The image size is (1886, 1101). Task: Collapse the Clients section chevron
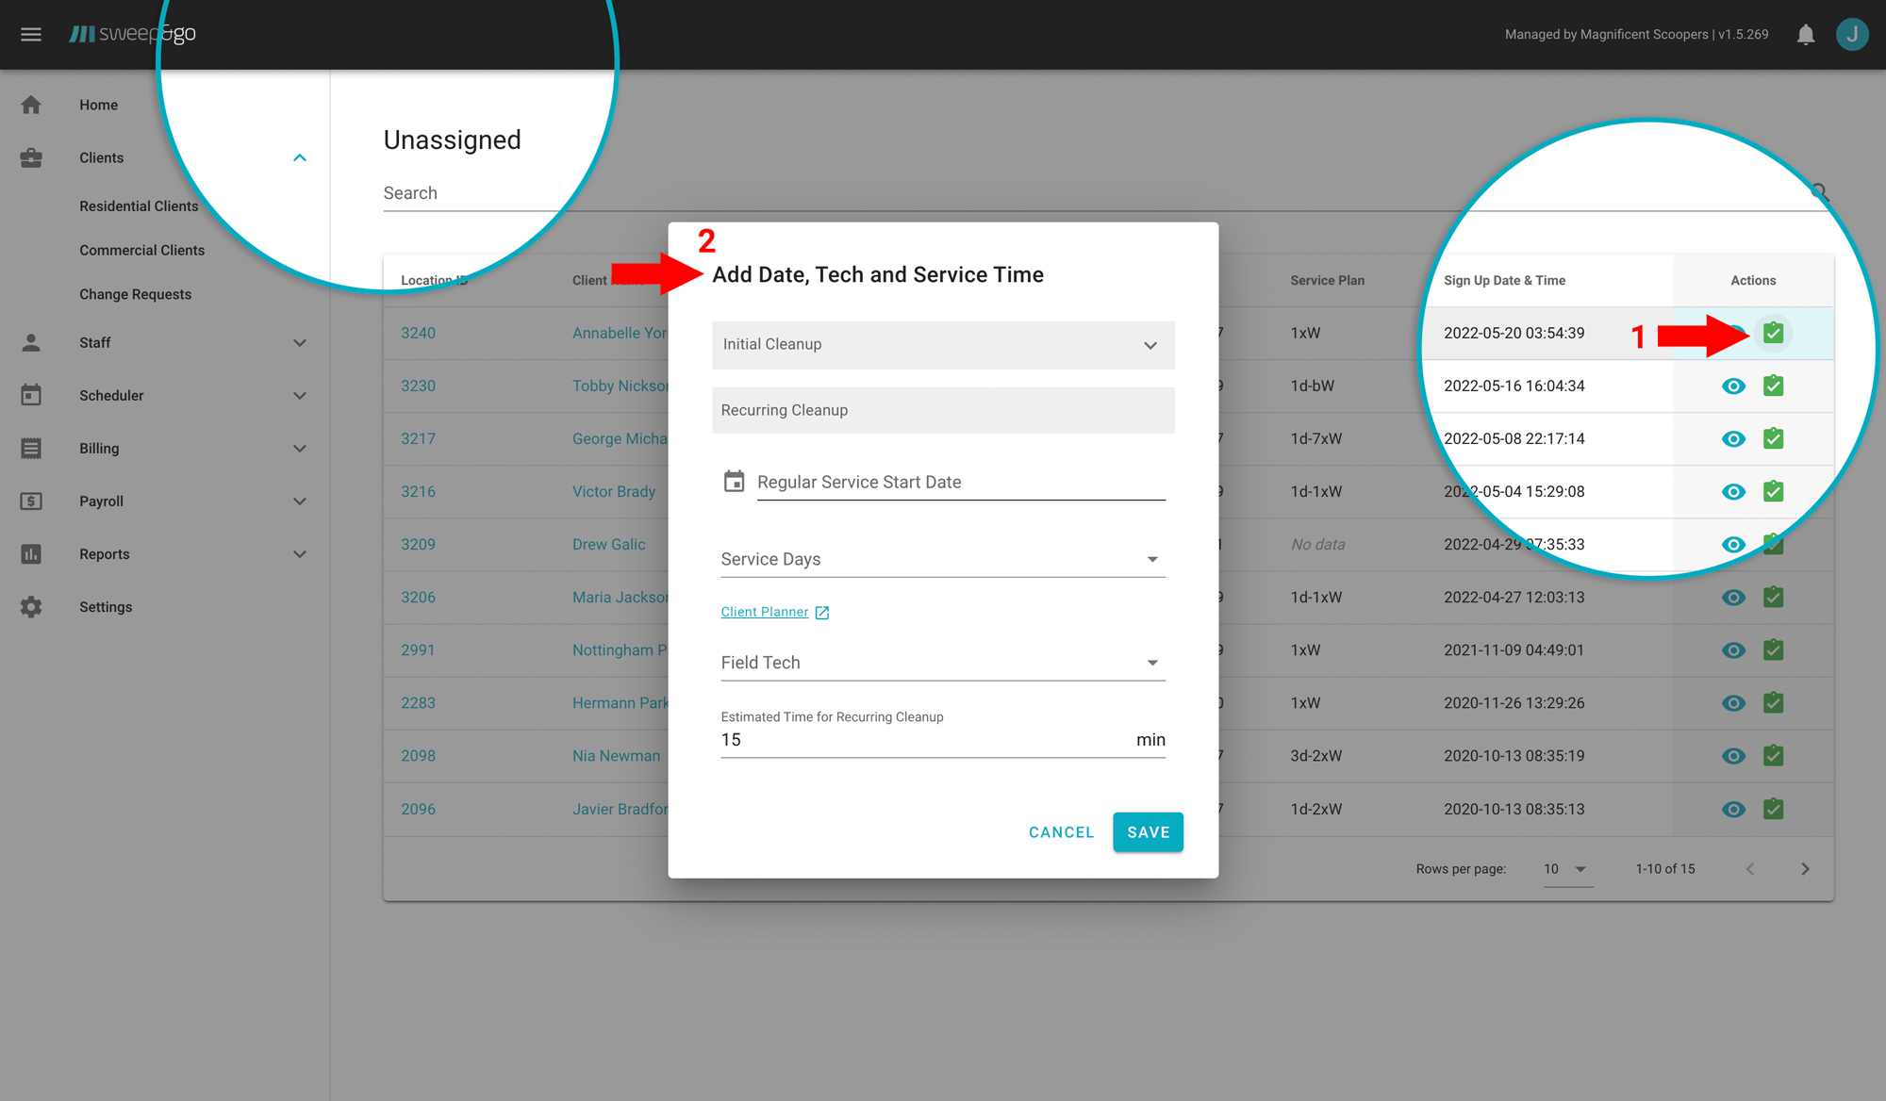(300, 157)
